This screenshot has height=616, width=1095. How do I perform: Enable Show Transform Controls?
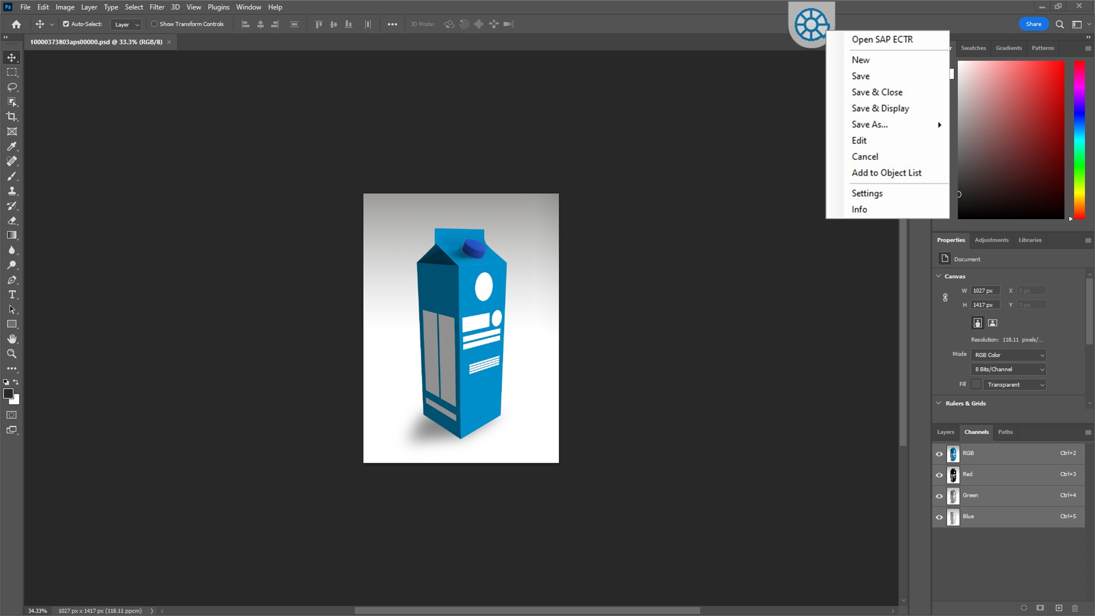tap(154, 24)
